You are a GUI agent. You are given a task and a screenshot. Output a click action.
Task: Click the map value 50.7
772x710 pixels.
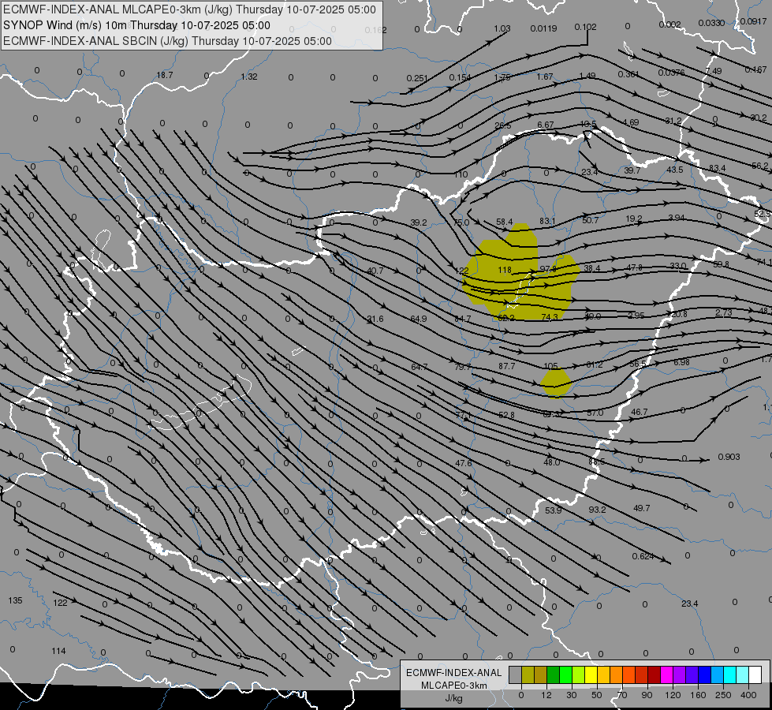(x=591, y=220)
